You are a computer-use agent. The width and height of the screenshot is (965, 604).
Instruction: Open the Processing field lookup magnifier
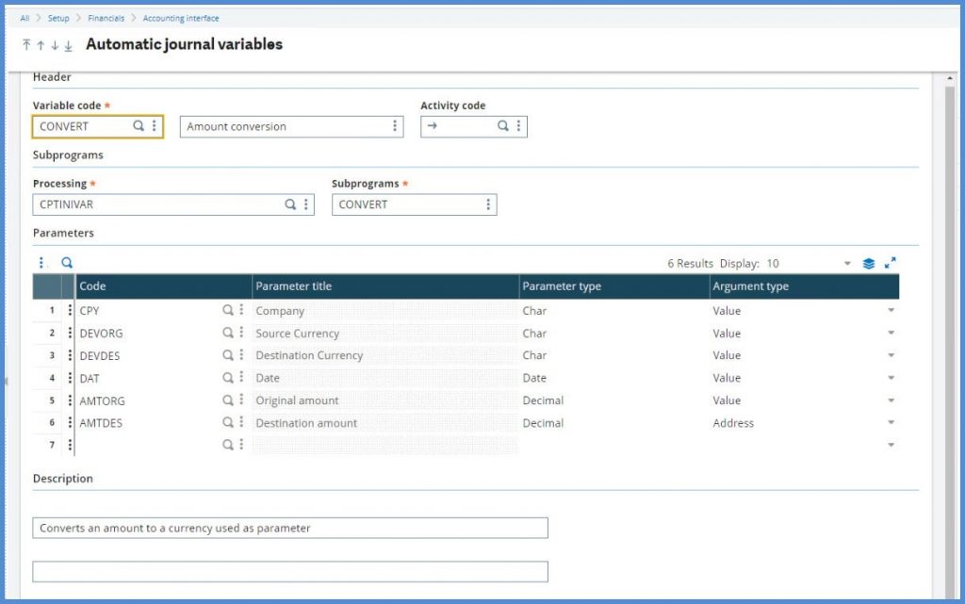[290, 204]
